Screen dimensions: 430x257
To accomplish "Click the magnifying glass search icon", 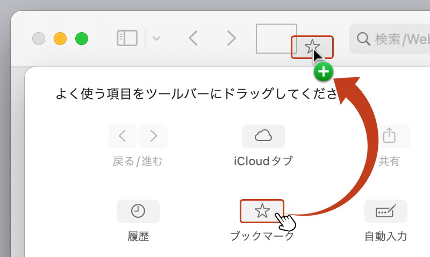I will coord(363,39).
